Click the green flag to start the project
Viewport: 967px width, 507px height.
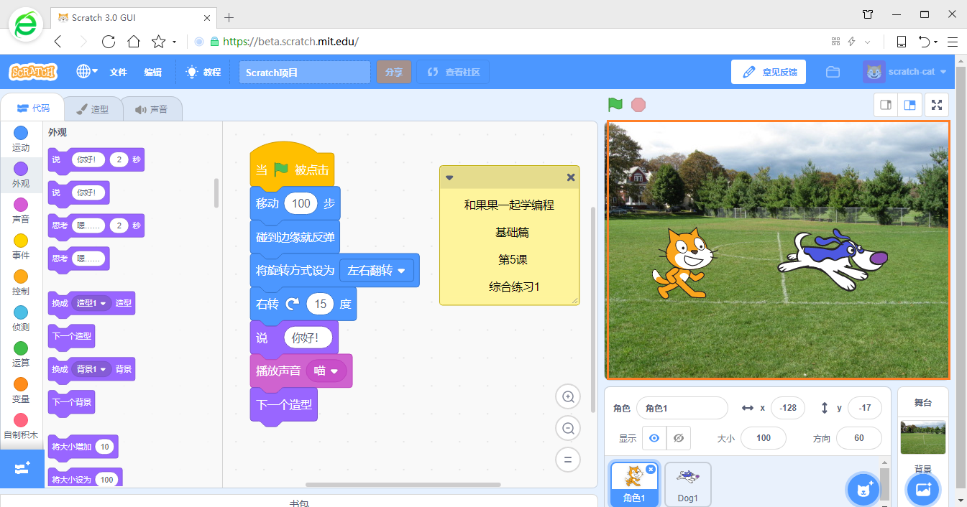[615, 105]
